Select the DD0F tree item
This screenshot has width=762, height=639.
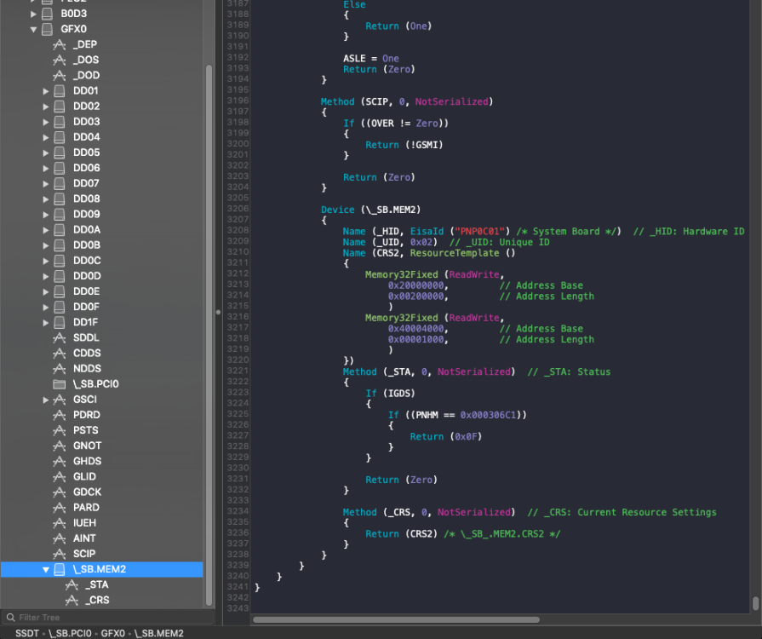(101, 307)
